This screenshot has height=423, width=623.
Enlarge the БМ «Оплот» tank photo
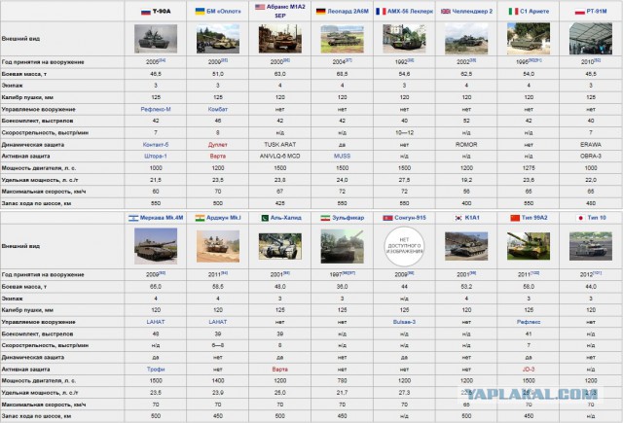pyautogui.click(x=218, y=39)
